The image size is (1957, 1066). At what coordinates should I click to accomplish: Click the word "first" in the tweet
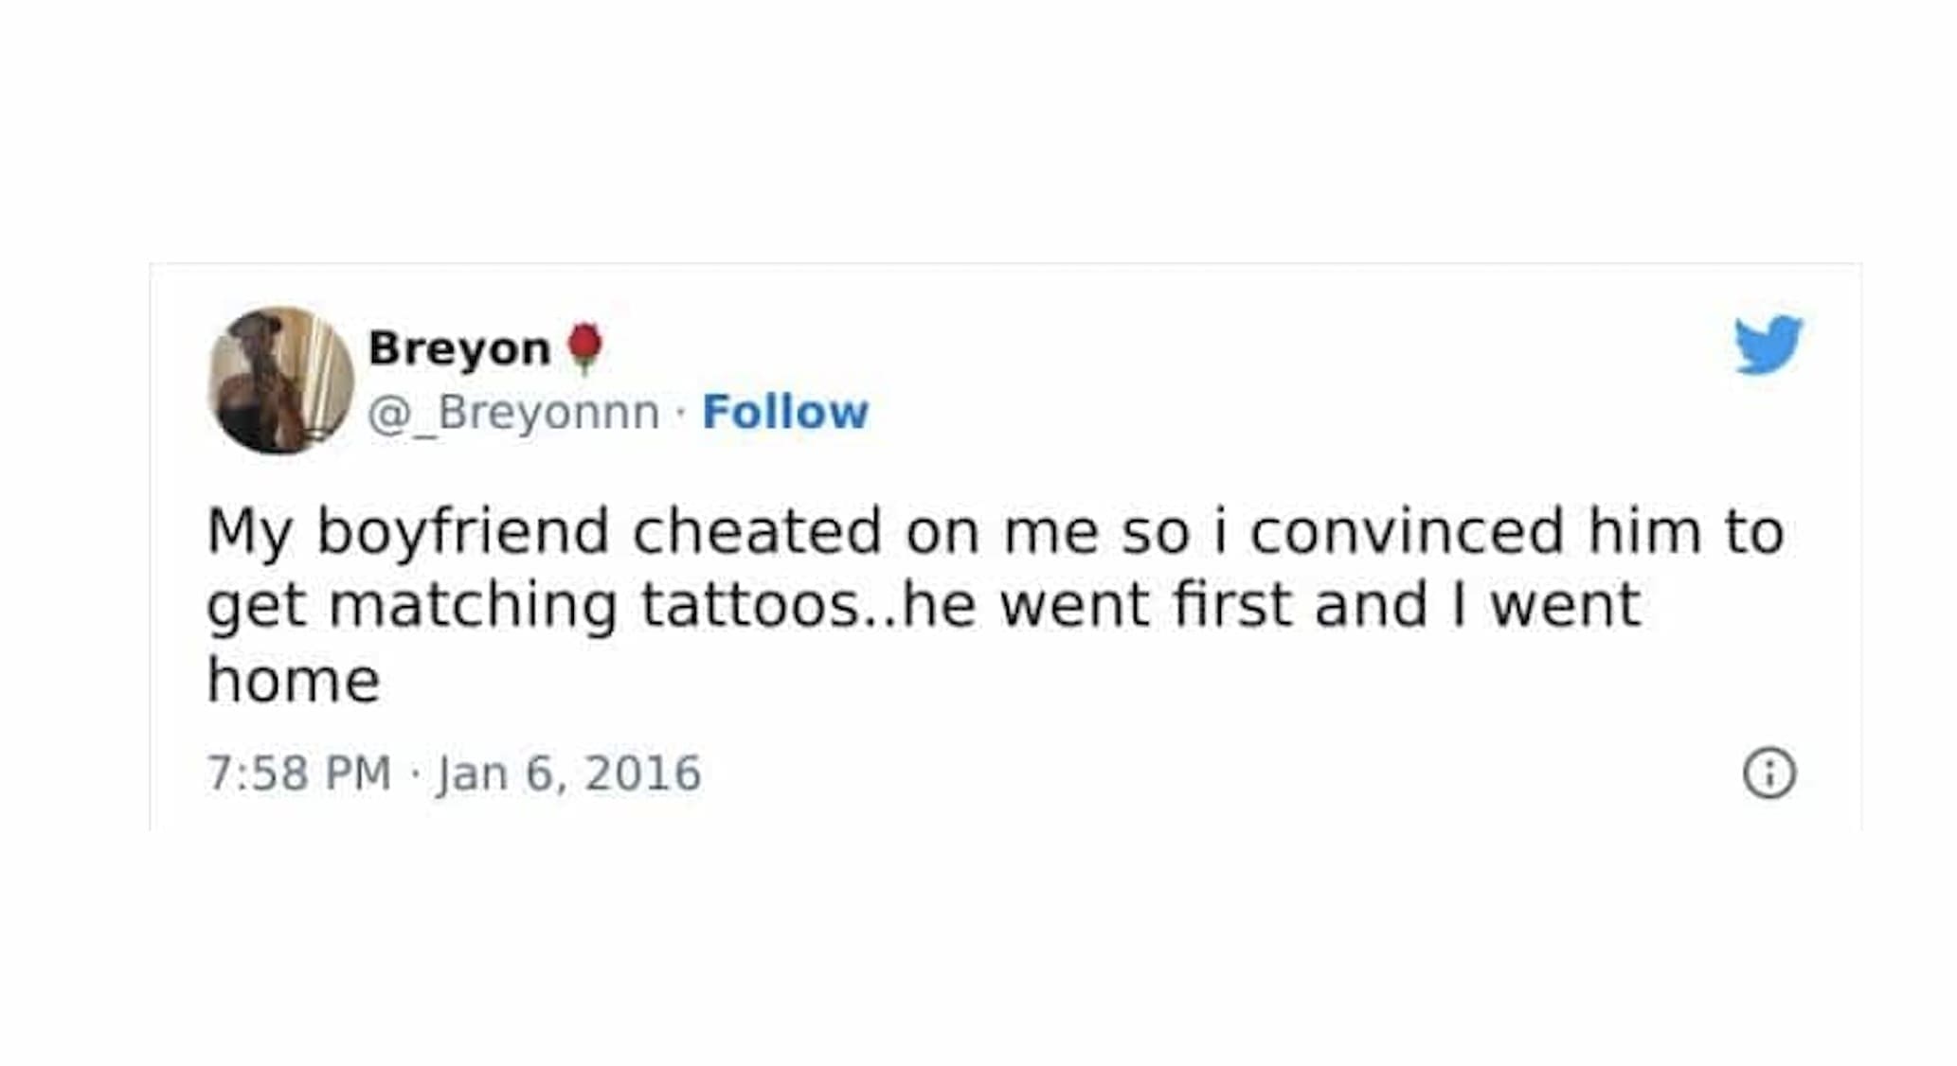(1232, 605)
